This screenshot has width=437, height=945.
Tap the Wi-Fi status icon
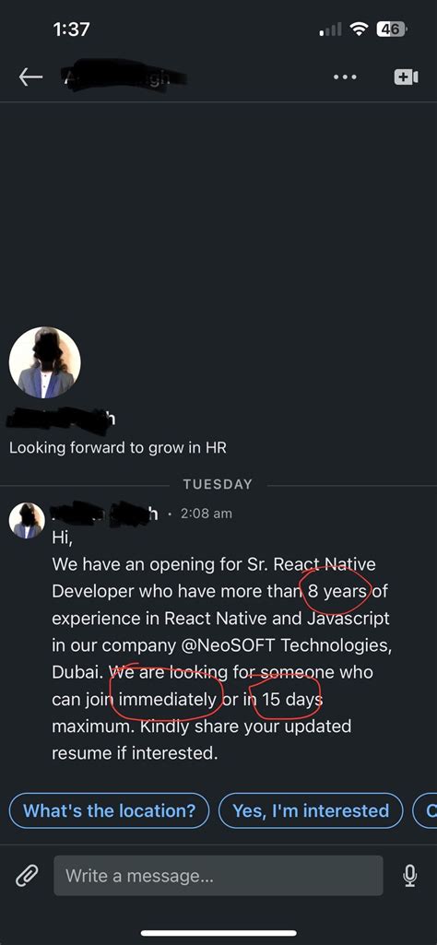(x=360, y=29)
